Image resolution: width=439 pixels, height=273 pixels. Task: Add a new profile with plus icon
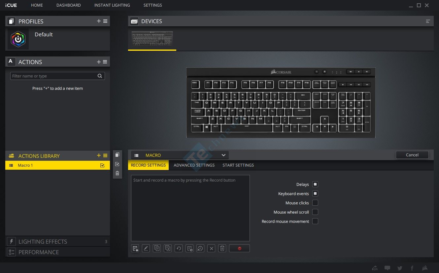point(99,21)
